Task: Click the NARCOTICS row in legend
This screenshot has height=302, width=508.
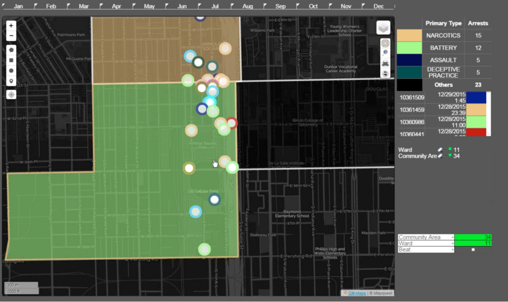Action: [x=443, y=35]
